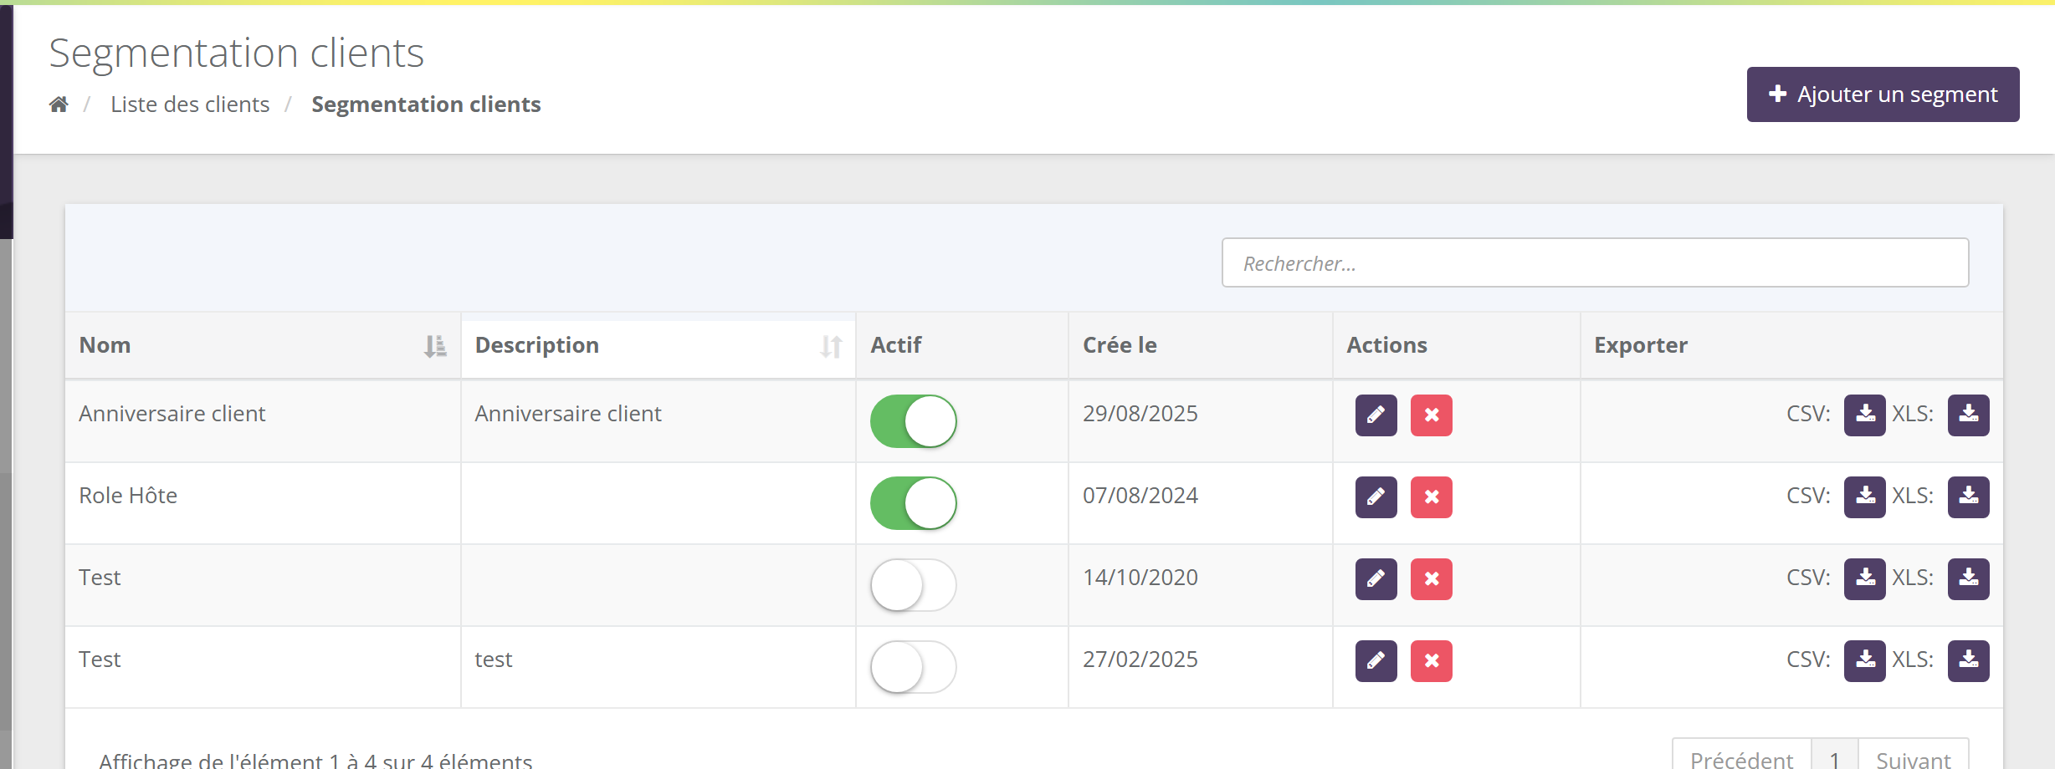Download XLS for Test created 14/10/2020
The width and height of the screenshot is (2055, 769).
point(1969,579)
